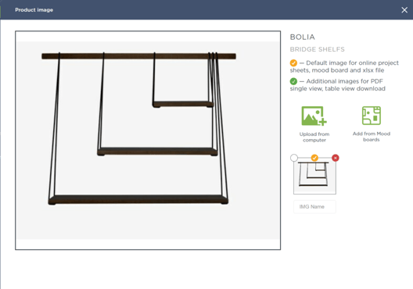The image size is (413, 289).
Task: Click the bottom wooden shelf in the preview
Action: tap(138, 199)
